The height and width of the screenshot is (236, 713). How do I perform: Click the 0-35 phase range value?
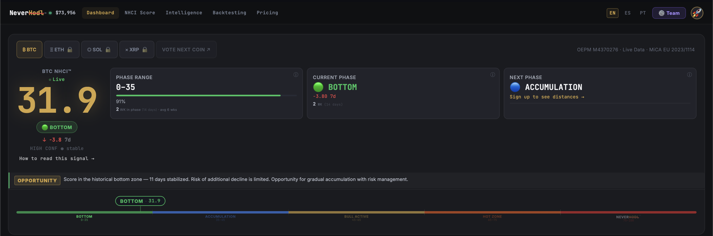point(125,87)
